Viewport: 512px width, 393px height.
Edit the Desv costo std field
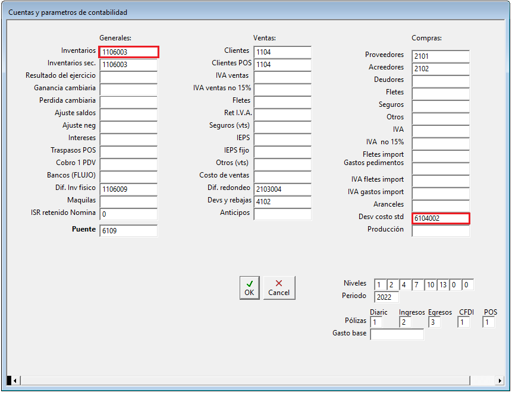tap(441, 218)
